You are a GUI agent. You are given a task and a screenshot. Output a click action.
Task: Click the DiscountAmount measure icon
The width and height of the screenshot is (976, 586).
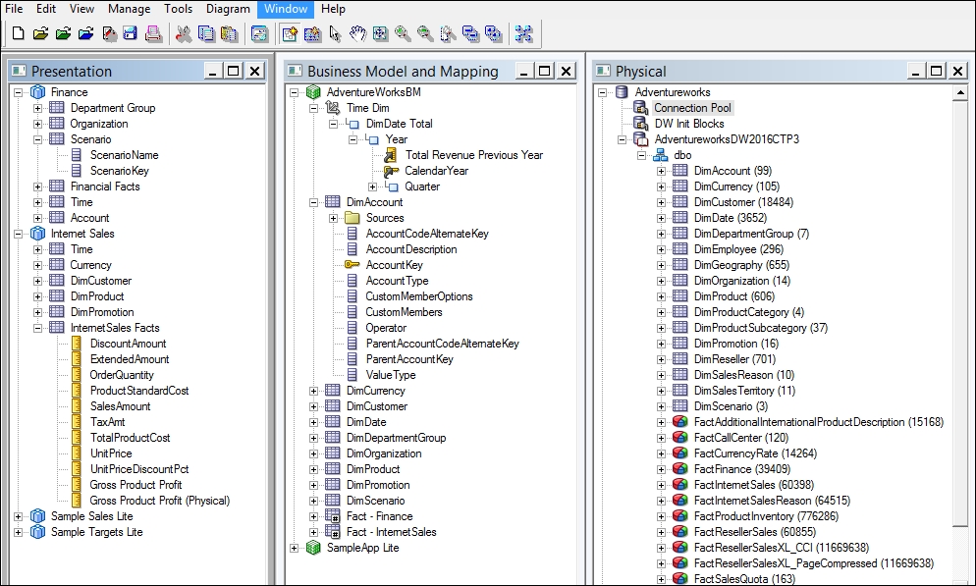77,344
